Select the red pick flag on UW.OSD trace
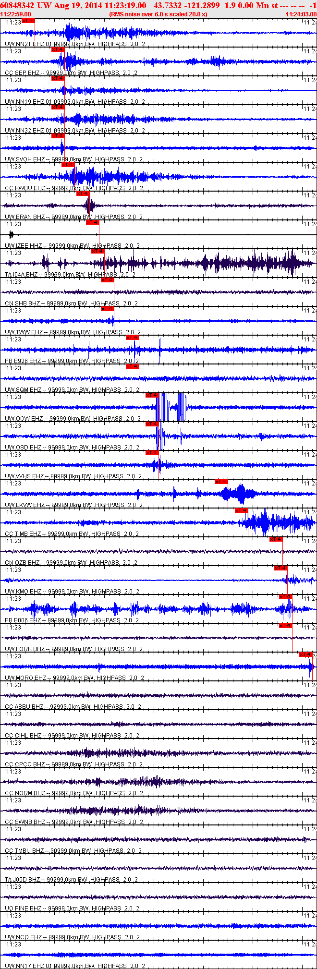This screenshot has height=969, width=317. click(152, 424)
